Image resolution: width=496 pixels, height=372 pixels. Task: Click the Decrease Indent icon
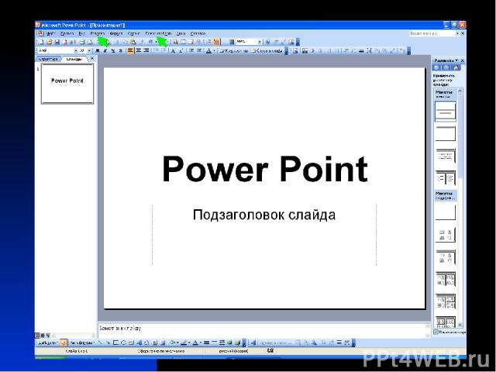click(191, 50)
